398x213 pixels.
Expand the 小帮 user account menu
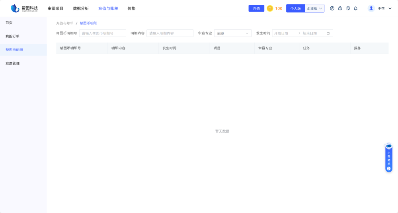[381, 8]
